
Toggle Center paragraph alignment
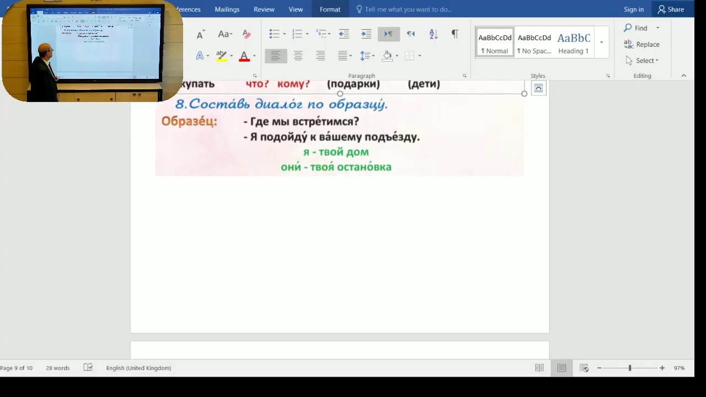(298, 56)
